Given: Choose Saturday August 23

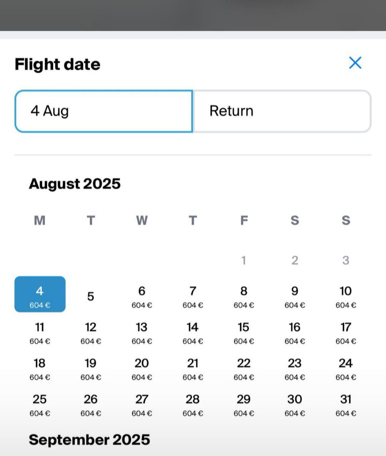Looking at the screenshot, I should [295, 369].
